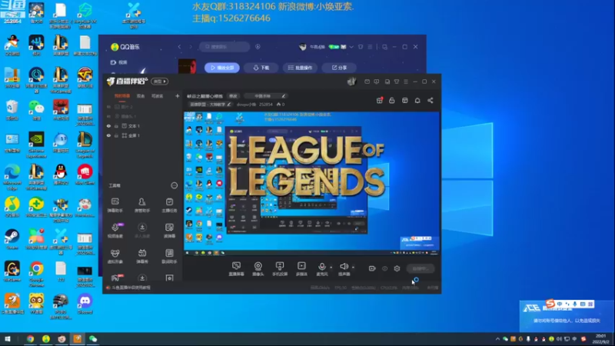The image size is (615, 346).
Task: Open the mode switch pill next to logo
Action: coord(160,82)
